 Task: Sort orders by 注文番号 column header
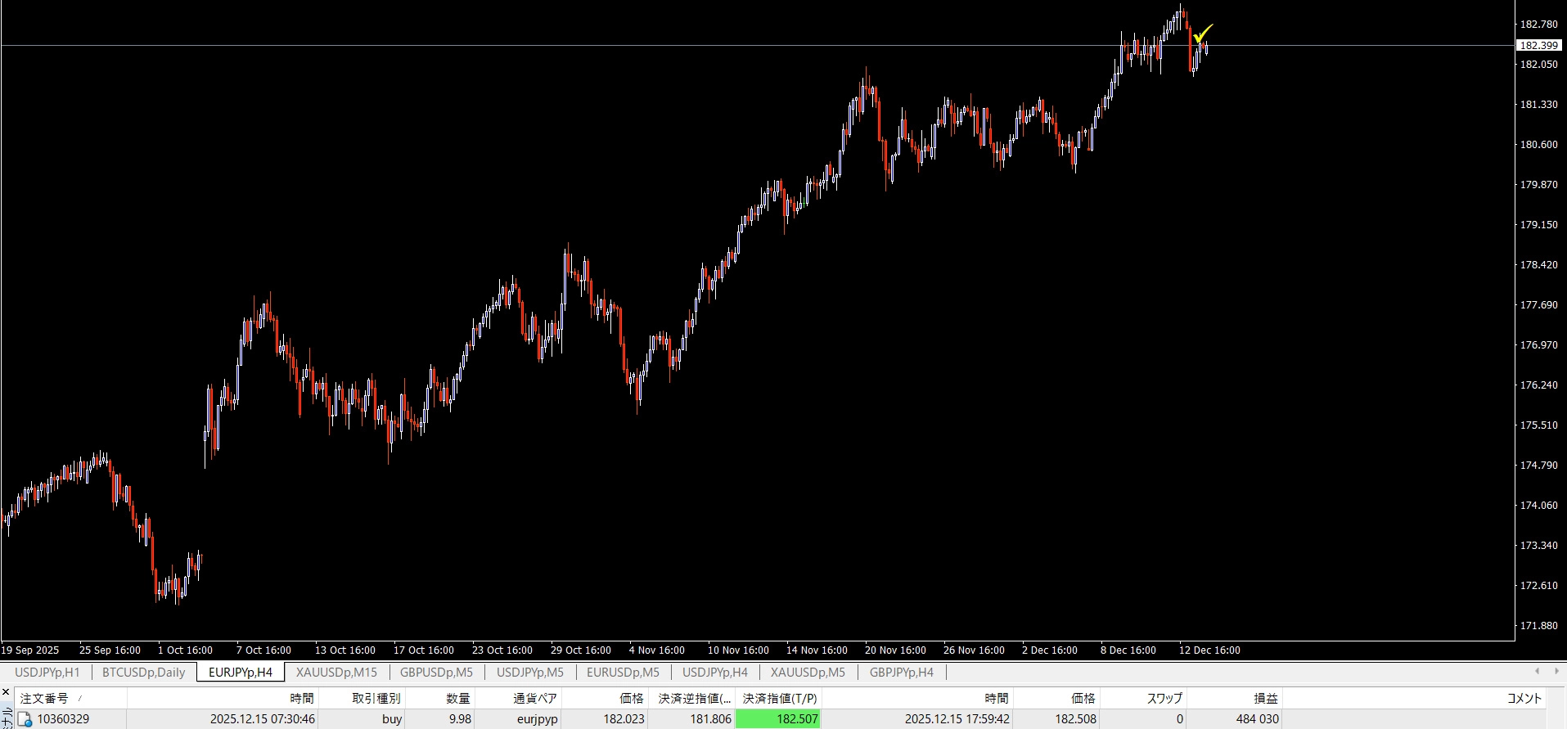[45, 698]
